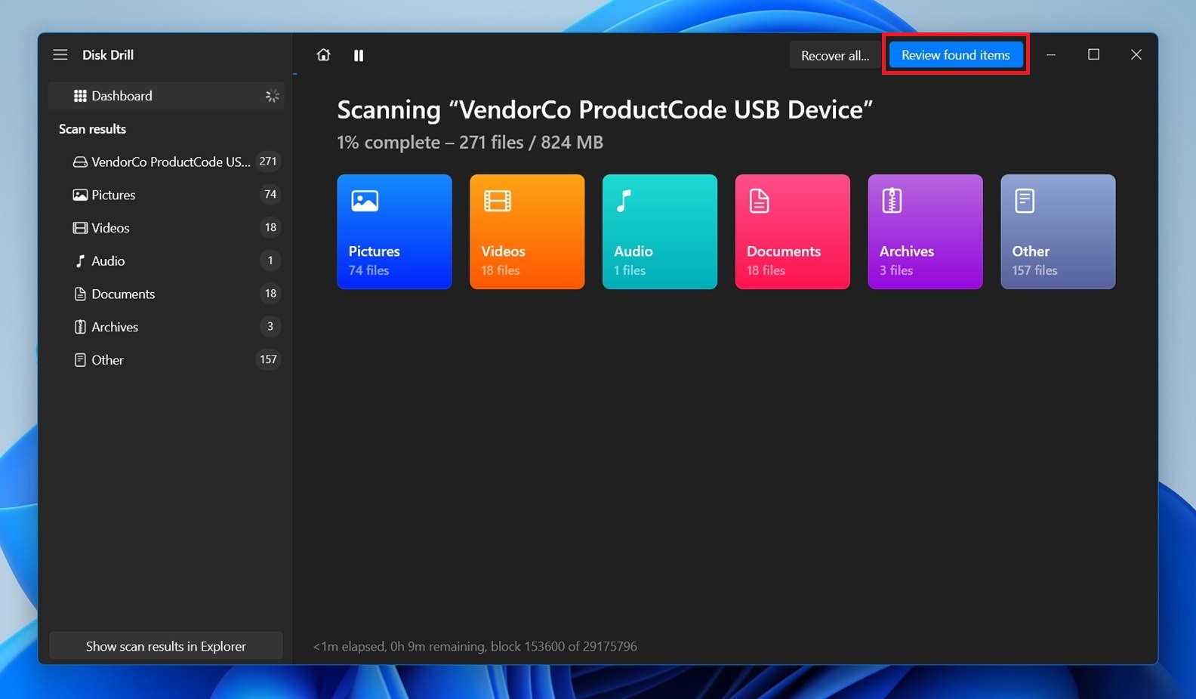Select Audio in the sidebar
The image size is (1196, 699).
[166, 261]
